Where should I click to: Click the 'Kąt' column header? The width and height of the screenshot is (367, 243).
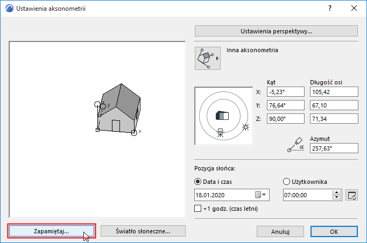click(x=271, y=82)
